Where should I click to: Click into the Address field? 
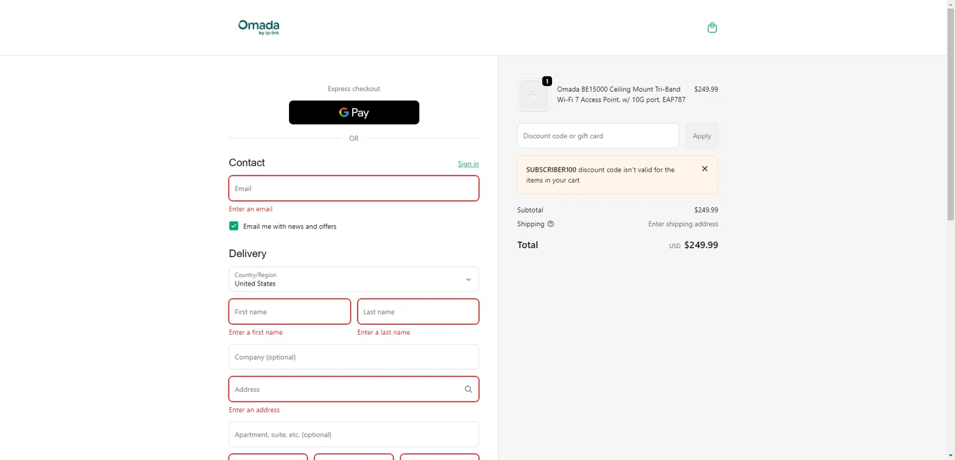354,389
